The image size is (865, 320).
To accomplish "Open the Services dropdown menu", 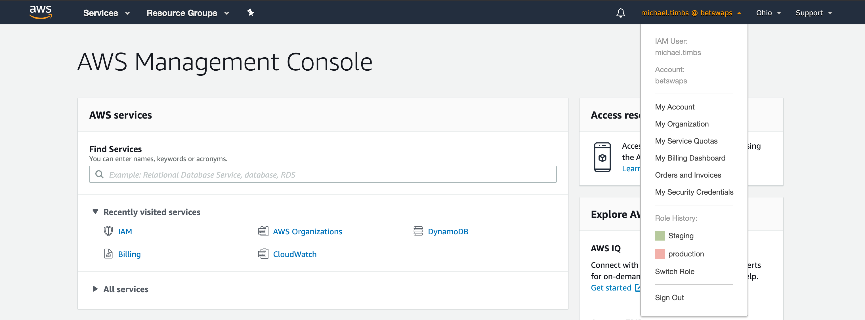I will 106,13.
